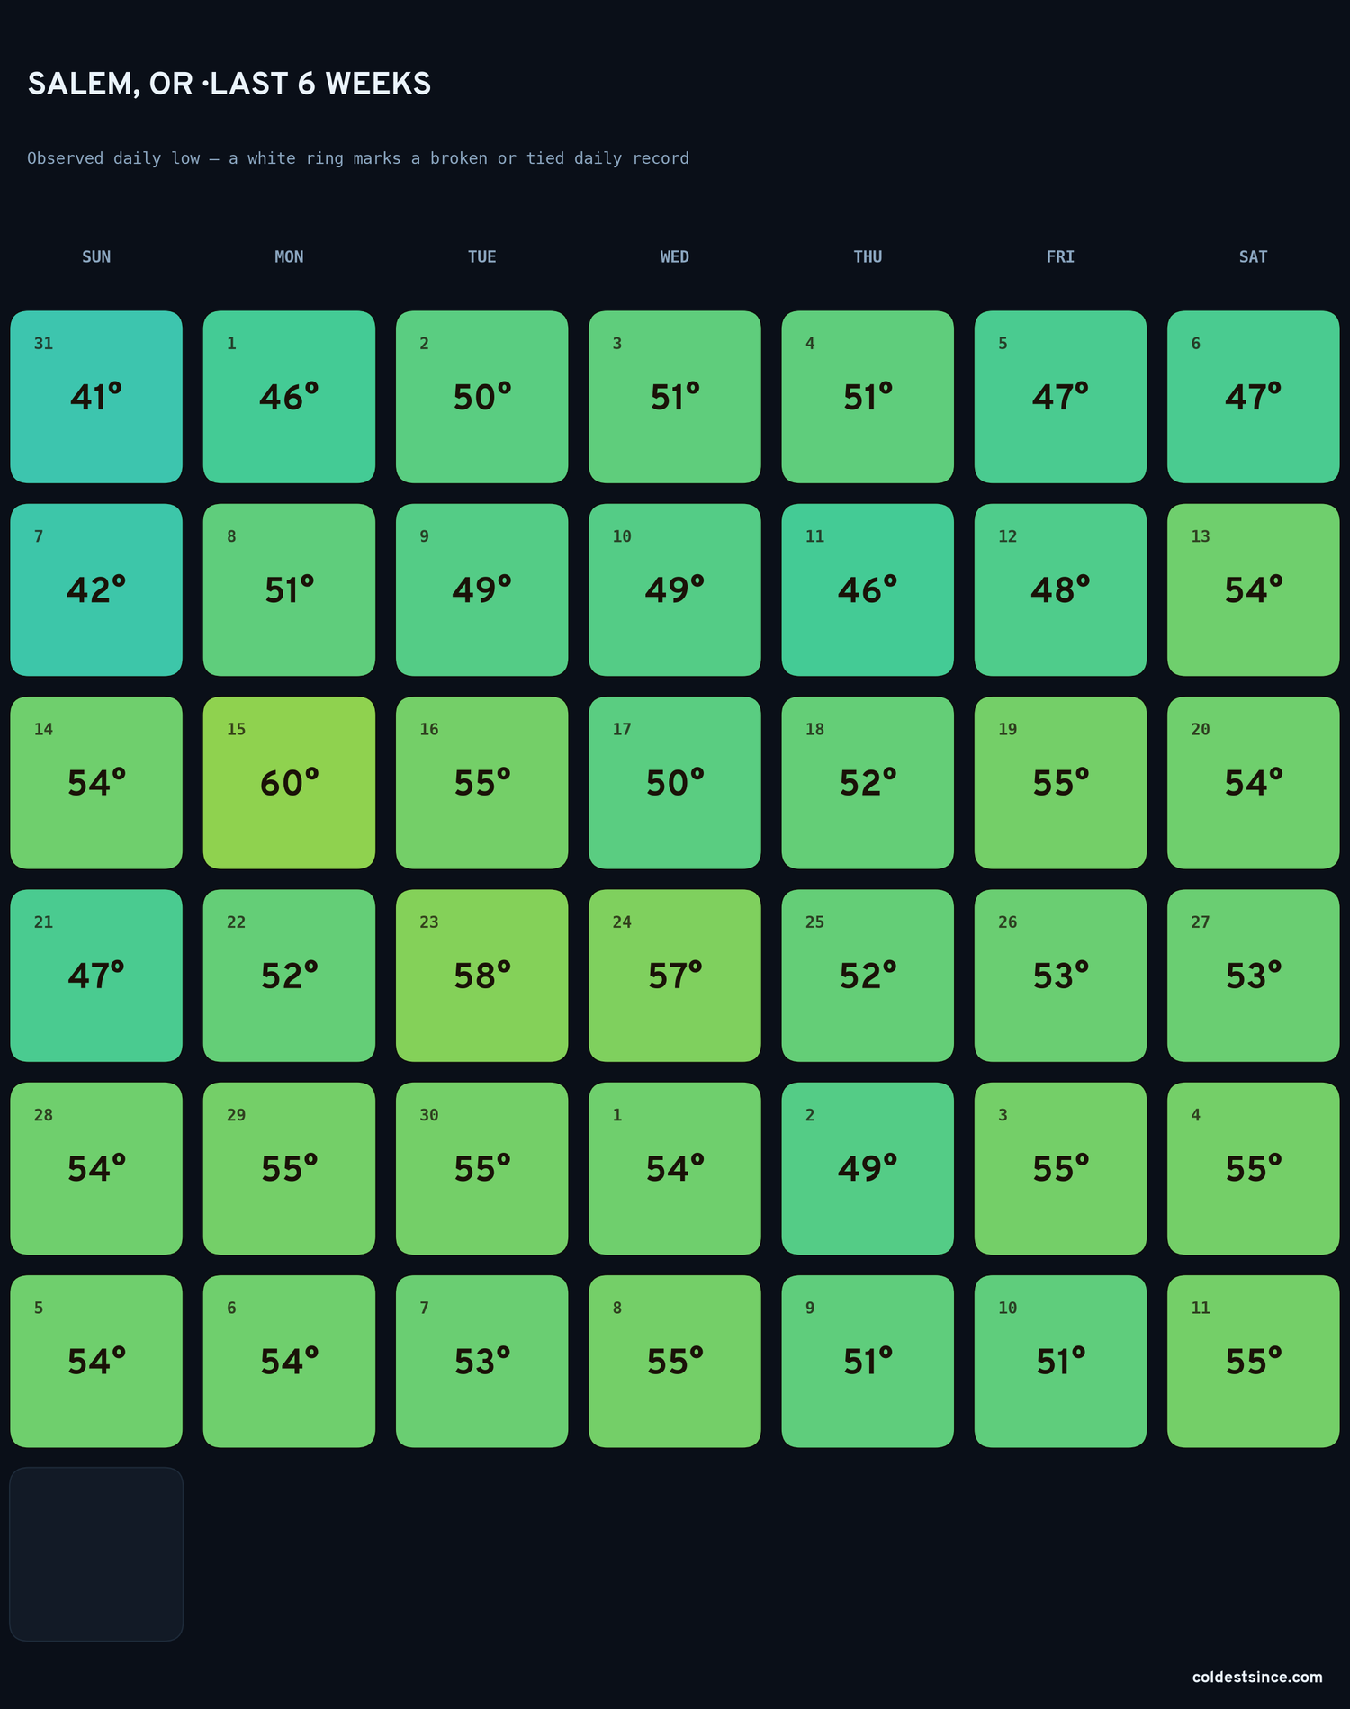Open the day 10 tile showing 51°

click(x=1060, y=1362)
